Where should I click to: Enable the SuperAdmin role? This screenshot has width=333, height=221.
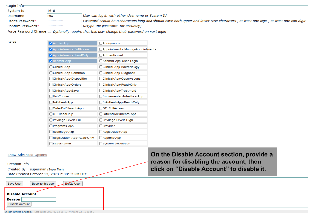51,144
